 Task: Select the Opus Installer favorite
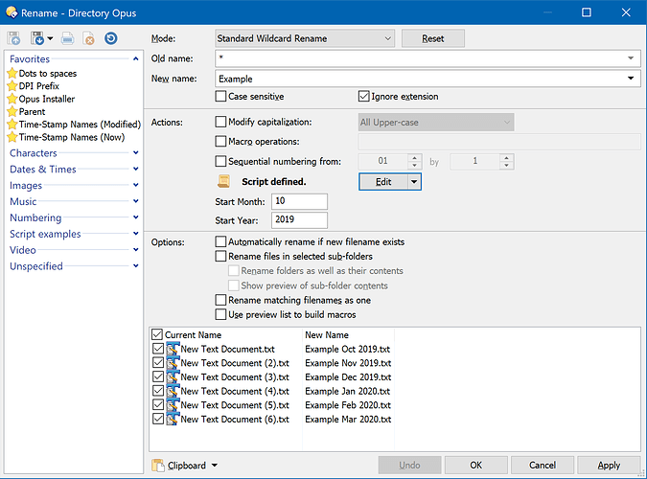point(47,99)
